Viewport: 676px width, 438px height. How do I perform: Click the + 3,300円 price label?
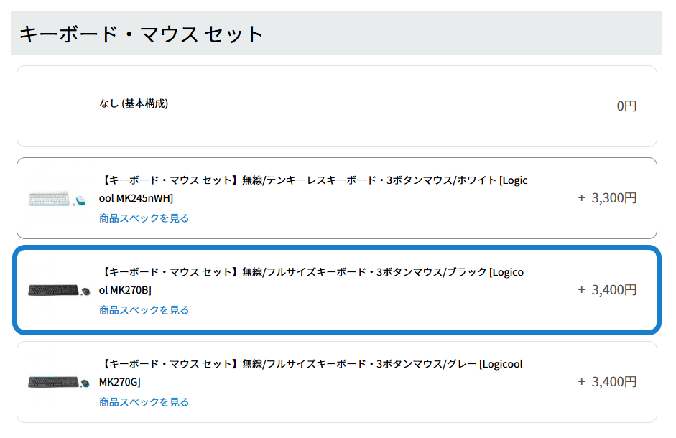[607, 198]
